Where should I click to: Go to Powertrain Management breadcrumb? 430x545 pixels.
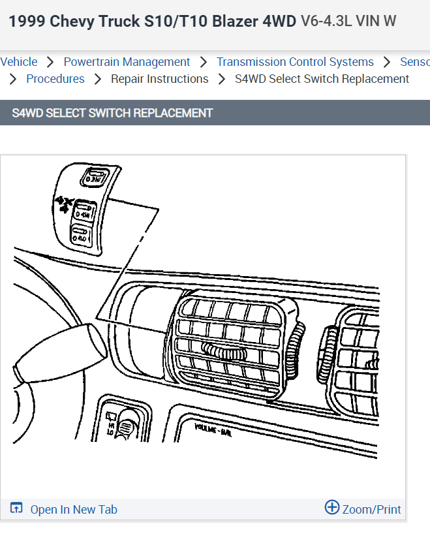(x=127, y=62)
